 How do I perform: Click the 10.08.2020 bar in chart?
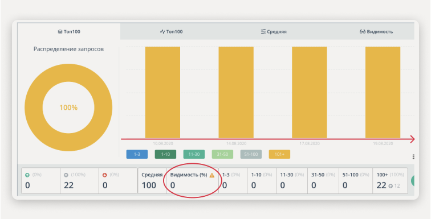pos(162,92)
